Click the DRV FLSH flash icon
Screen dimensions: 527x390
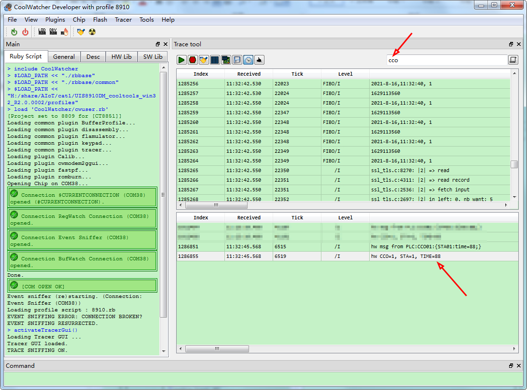[x=53, y=32]
